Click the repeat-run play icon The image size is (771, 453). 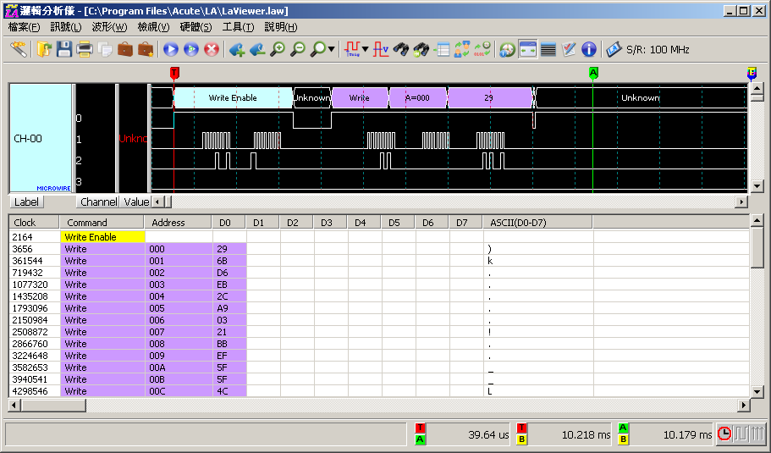click(190, 49)
